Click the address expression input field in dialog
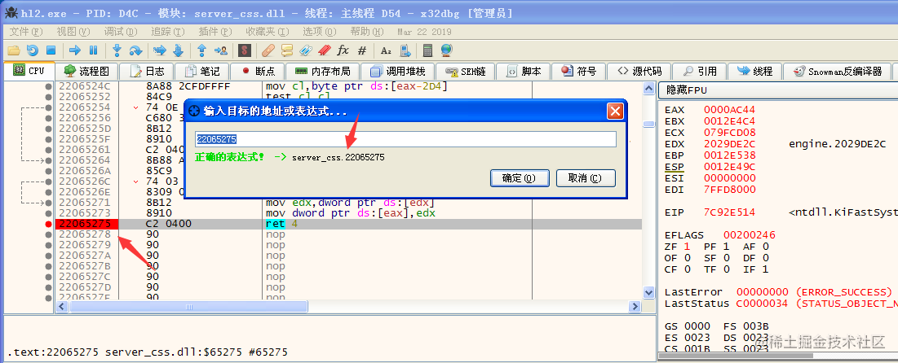898x363 pixels. pos(405,139)
